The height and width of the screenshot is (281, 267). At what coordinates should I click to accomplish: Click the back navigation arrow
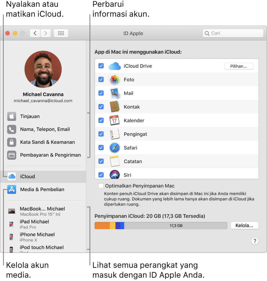point(35,33)
